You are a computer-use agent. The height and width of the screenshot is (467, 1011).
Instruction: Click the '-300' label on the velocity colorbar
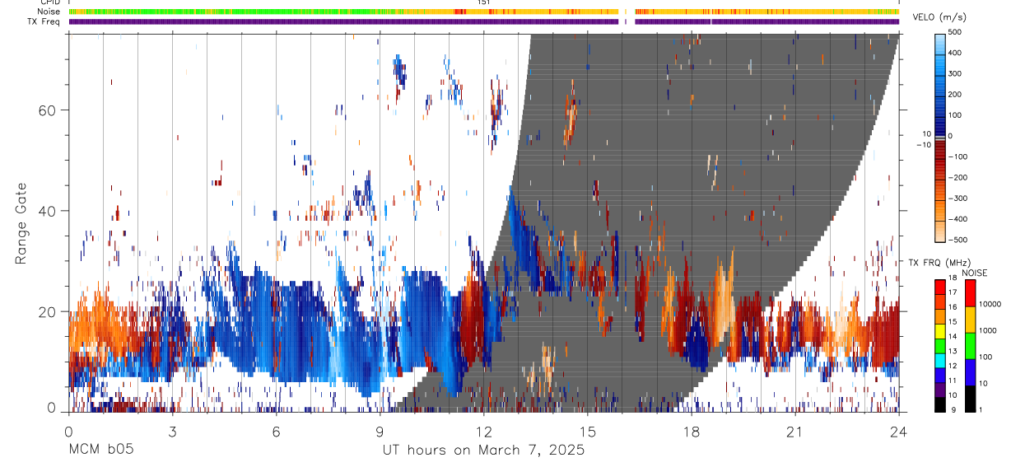tap(957, 198)
